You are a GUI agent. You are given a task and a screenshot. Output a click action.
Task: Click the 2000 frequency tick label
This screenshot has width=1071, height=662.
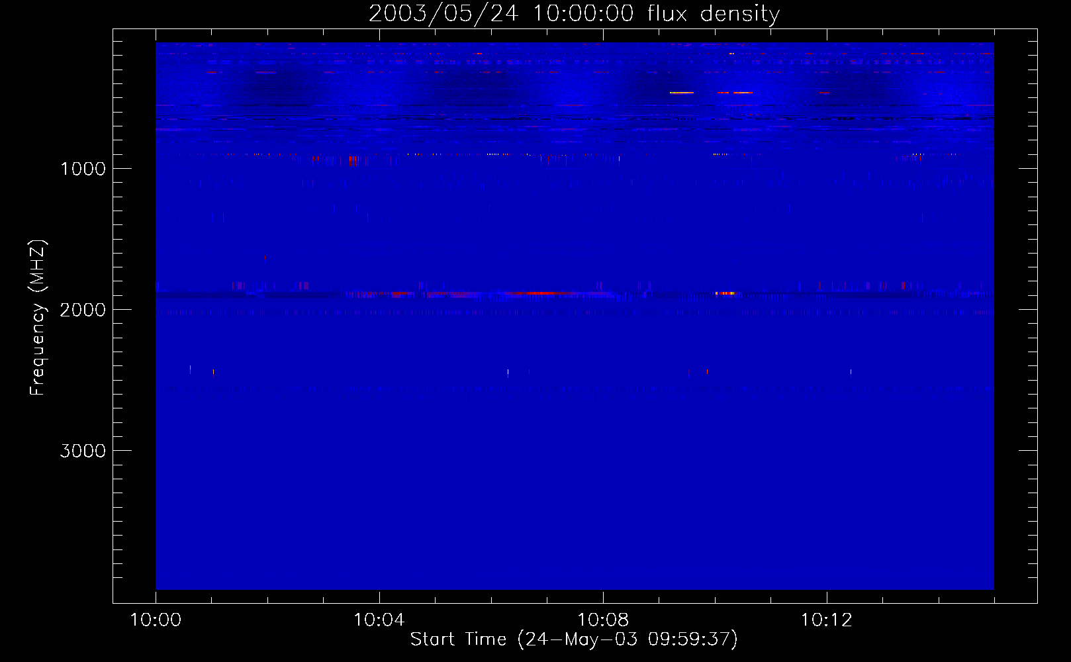coord(83,310)
